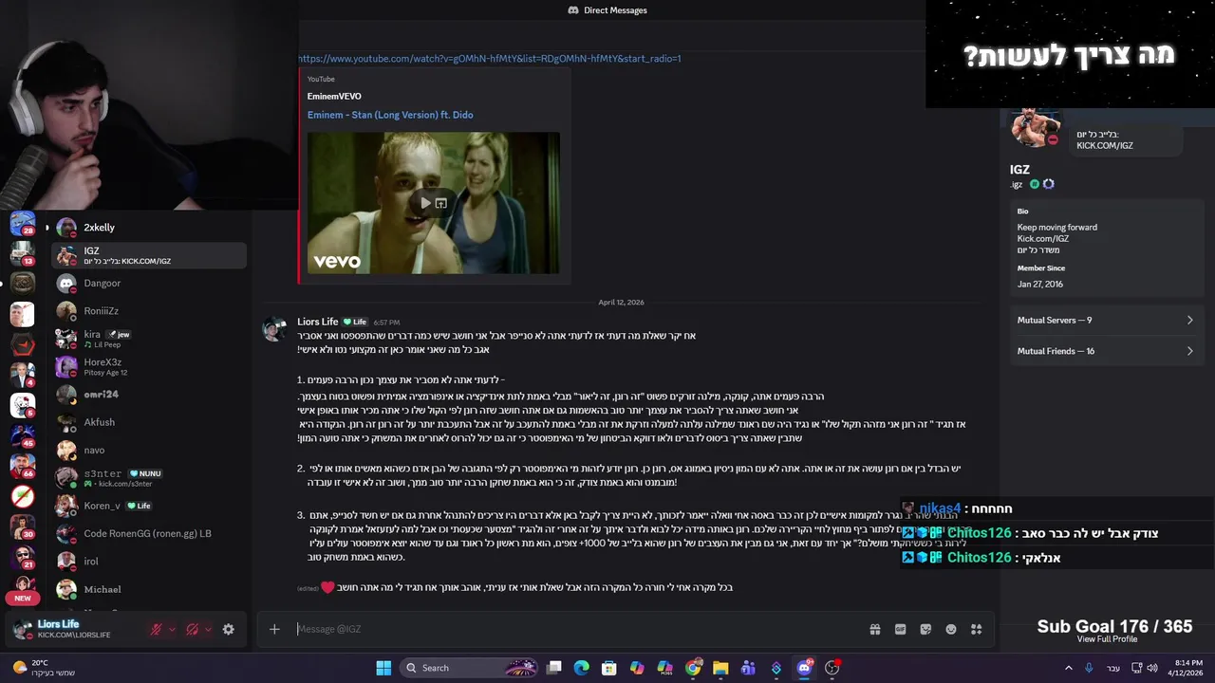1215x683 pixels.
Task: Click IGZ profile avatar
Action: click(x=1035, y=128)
